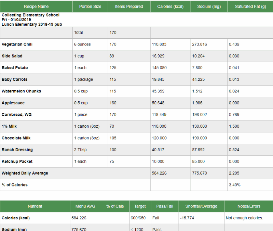The image size is (273, 231).
Task: Click the Weighted Daily Average calories value
Action: pos(159,173)
